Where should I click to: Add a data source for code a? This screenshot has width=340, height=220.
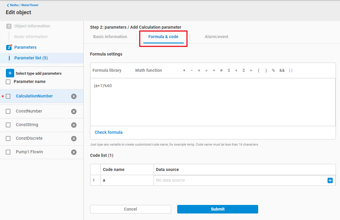330,180
